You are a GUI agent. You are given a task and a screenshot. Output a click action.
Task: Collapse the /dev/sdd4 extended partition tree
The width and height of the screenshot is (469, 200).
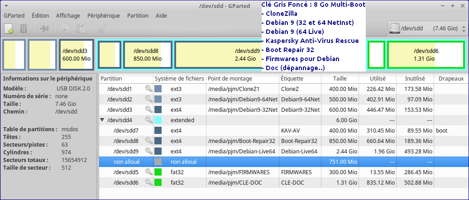(x=102, y=120)
